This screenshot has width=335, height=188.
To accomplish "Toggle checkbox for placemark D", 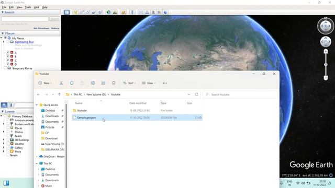I will click(x=8, y=64).
